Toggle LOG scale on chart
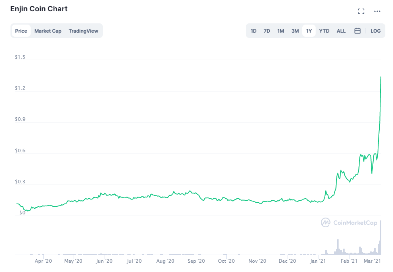Image resolution: width=393 pixels, height=272 pixels. (x=375, y=31)
